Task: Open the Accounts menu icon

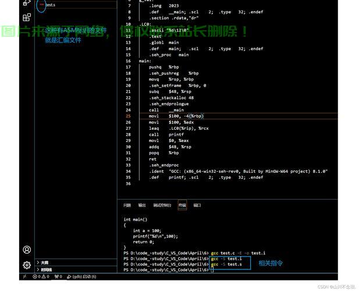Action: (x=27, y=250)
